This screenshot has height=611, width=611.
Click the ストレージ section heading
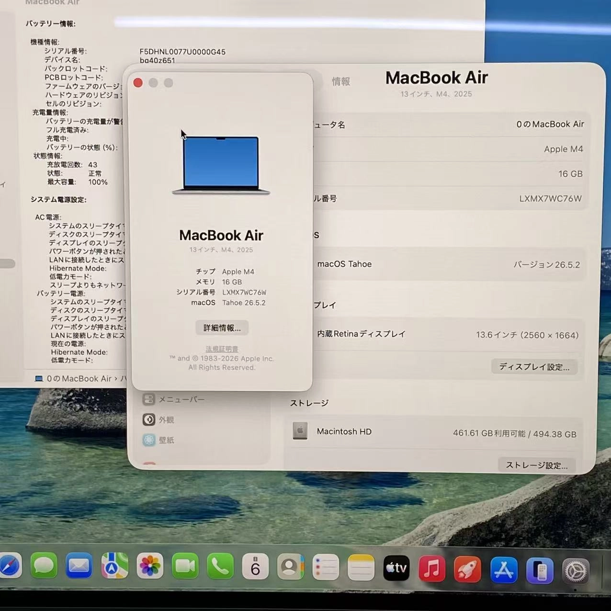pos(309,403)
